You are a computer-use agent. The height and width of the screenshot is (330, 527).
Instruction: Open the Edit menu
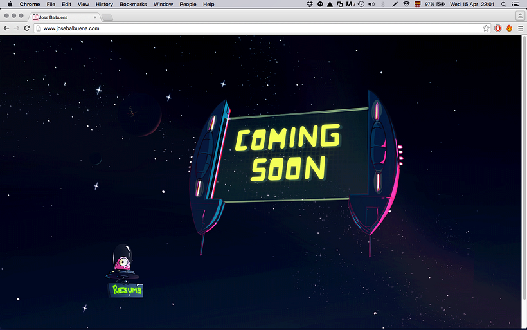pyautogui.click(x=66, y=4)
